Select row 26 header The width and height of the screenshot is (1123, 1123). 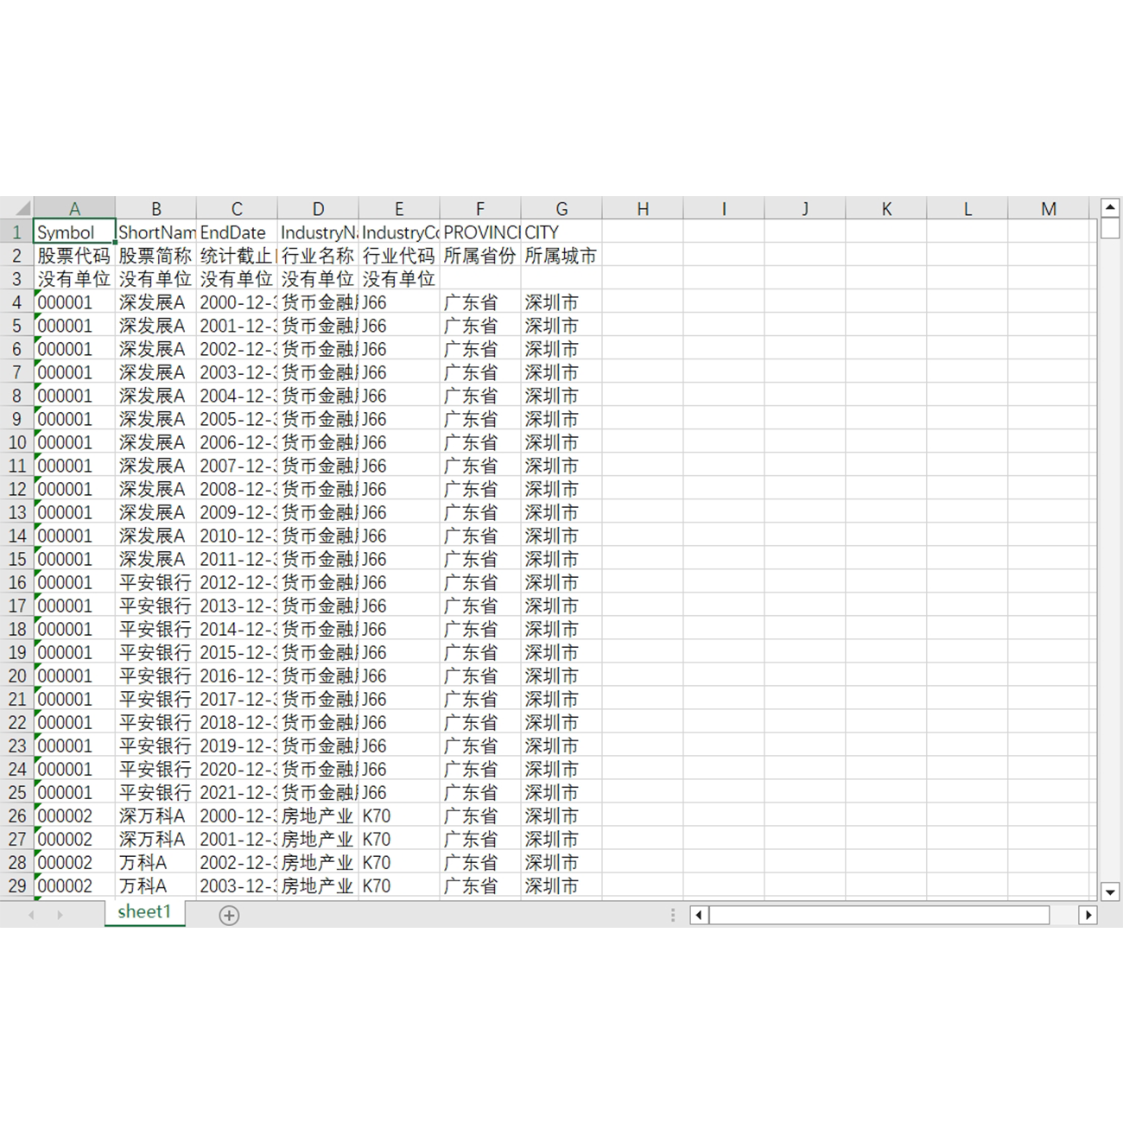[x=16, y=815]
